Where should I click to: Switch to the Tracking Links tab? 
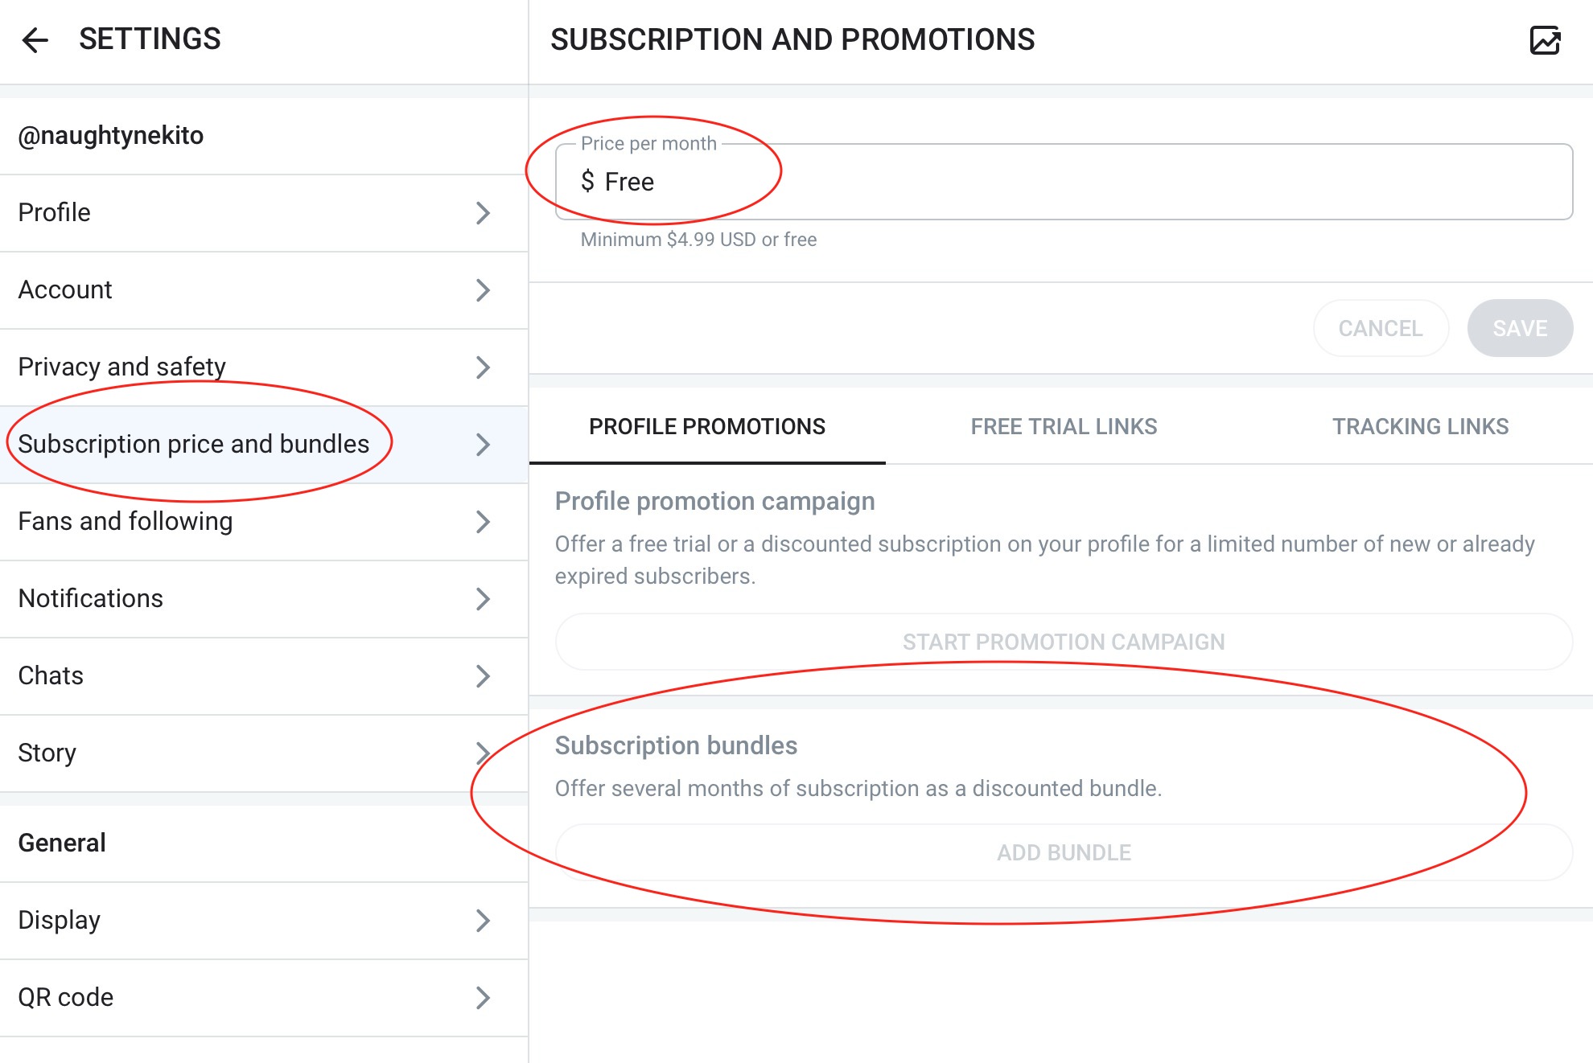pos(1420,427)
